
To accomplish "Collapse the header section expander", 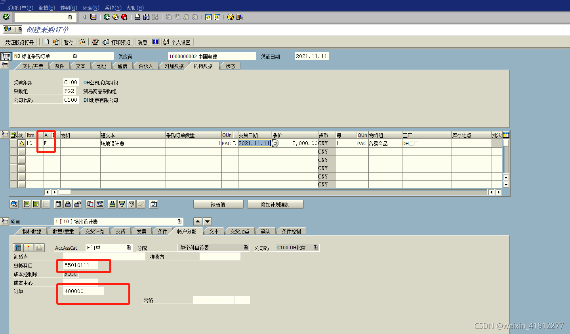I will (x=5, y=65).
